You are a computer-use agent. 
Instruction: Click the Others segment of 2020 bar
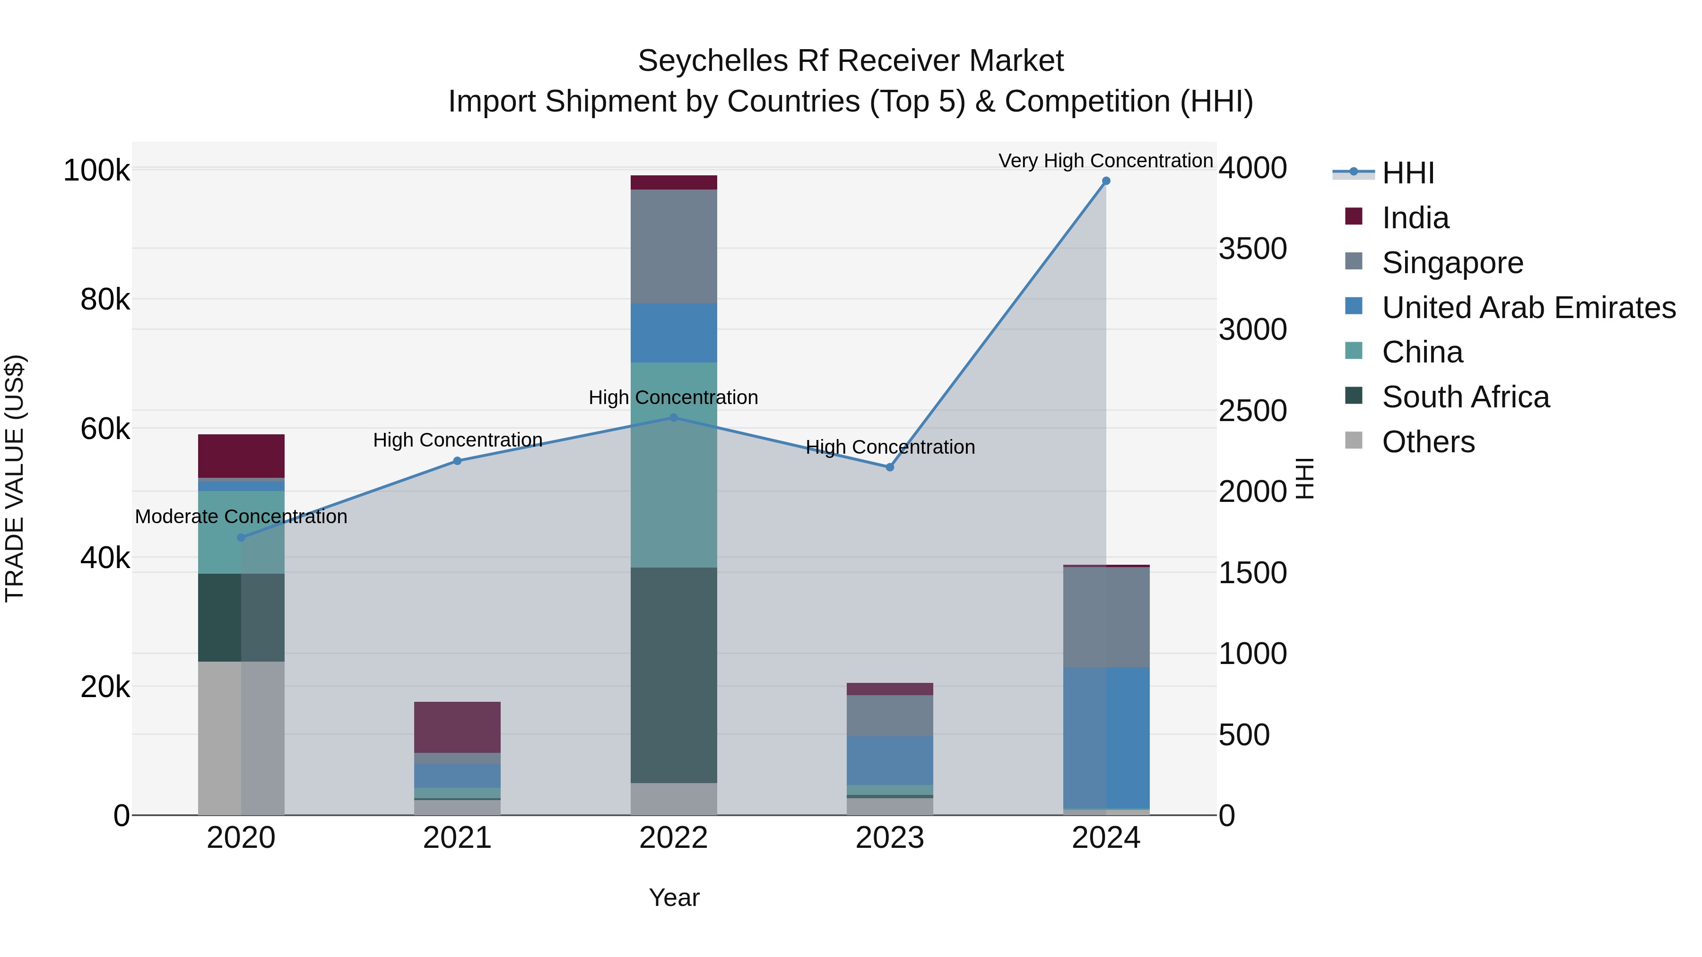(x=241, y=738)
